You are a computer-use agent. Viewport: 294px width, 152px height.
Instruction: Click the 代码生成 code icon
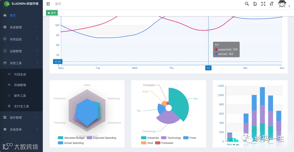click(9, 74)
